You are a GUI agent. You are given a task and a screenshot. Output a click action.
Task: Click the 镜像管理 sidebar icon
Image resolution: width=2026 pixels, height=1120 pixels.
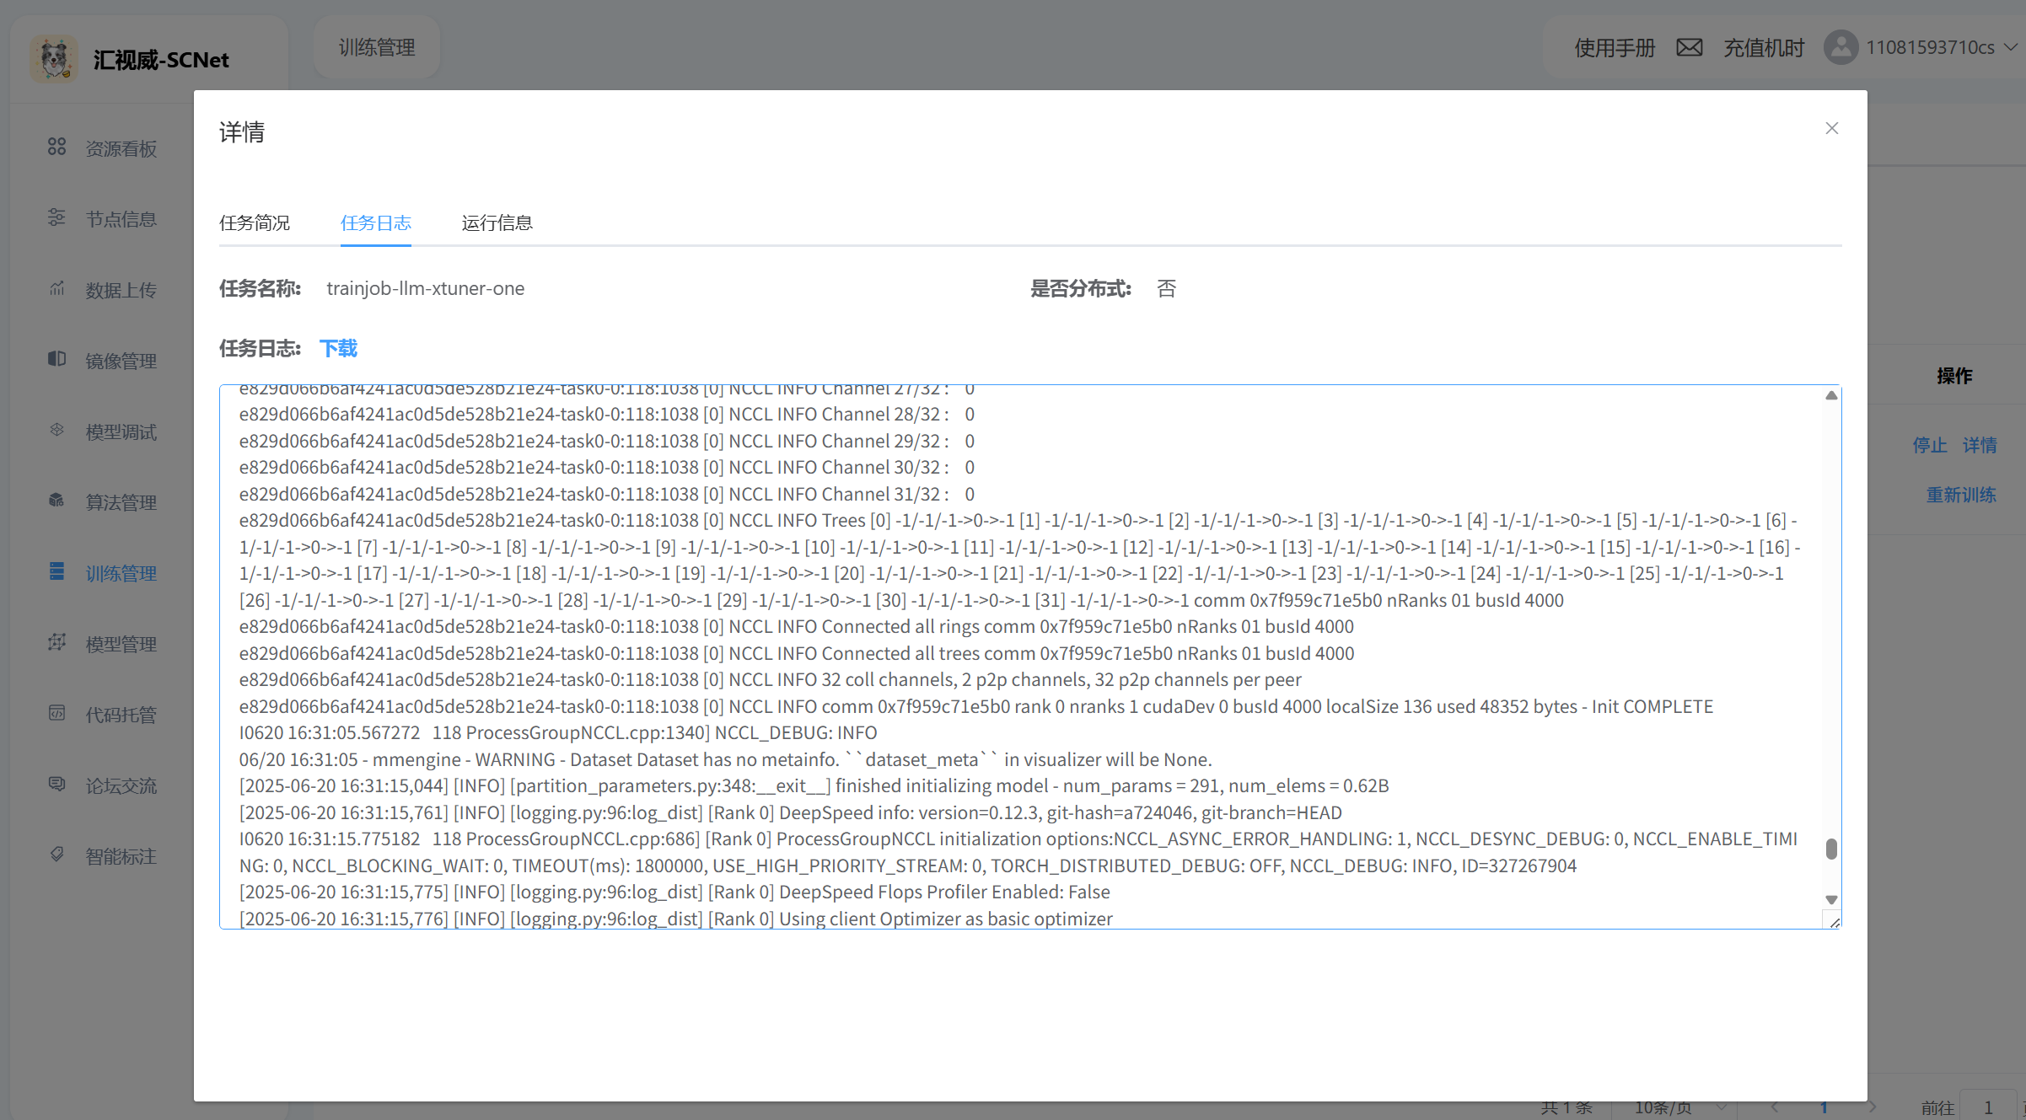[x=56, y=360]
